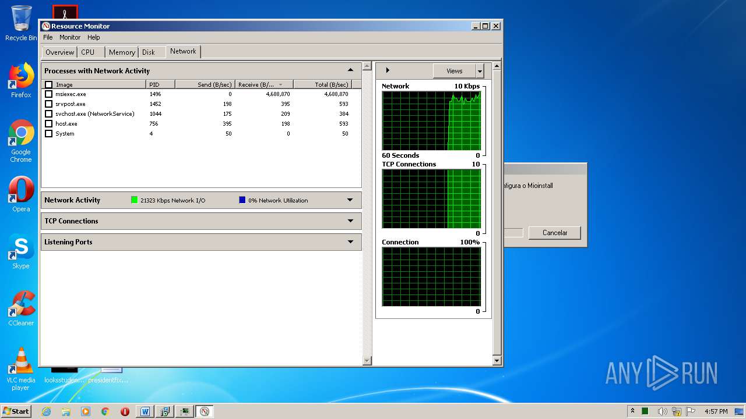Open the Google Chrome desktop shortcut
This screenshot has height=419, width=746.
(21, 141)
